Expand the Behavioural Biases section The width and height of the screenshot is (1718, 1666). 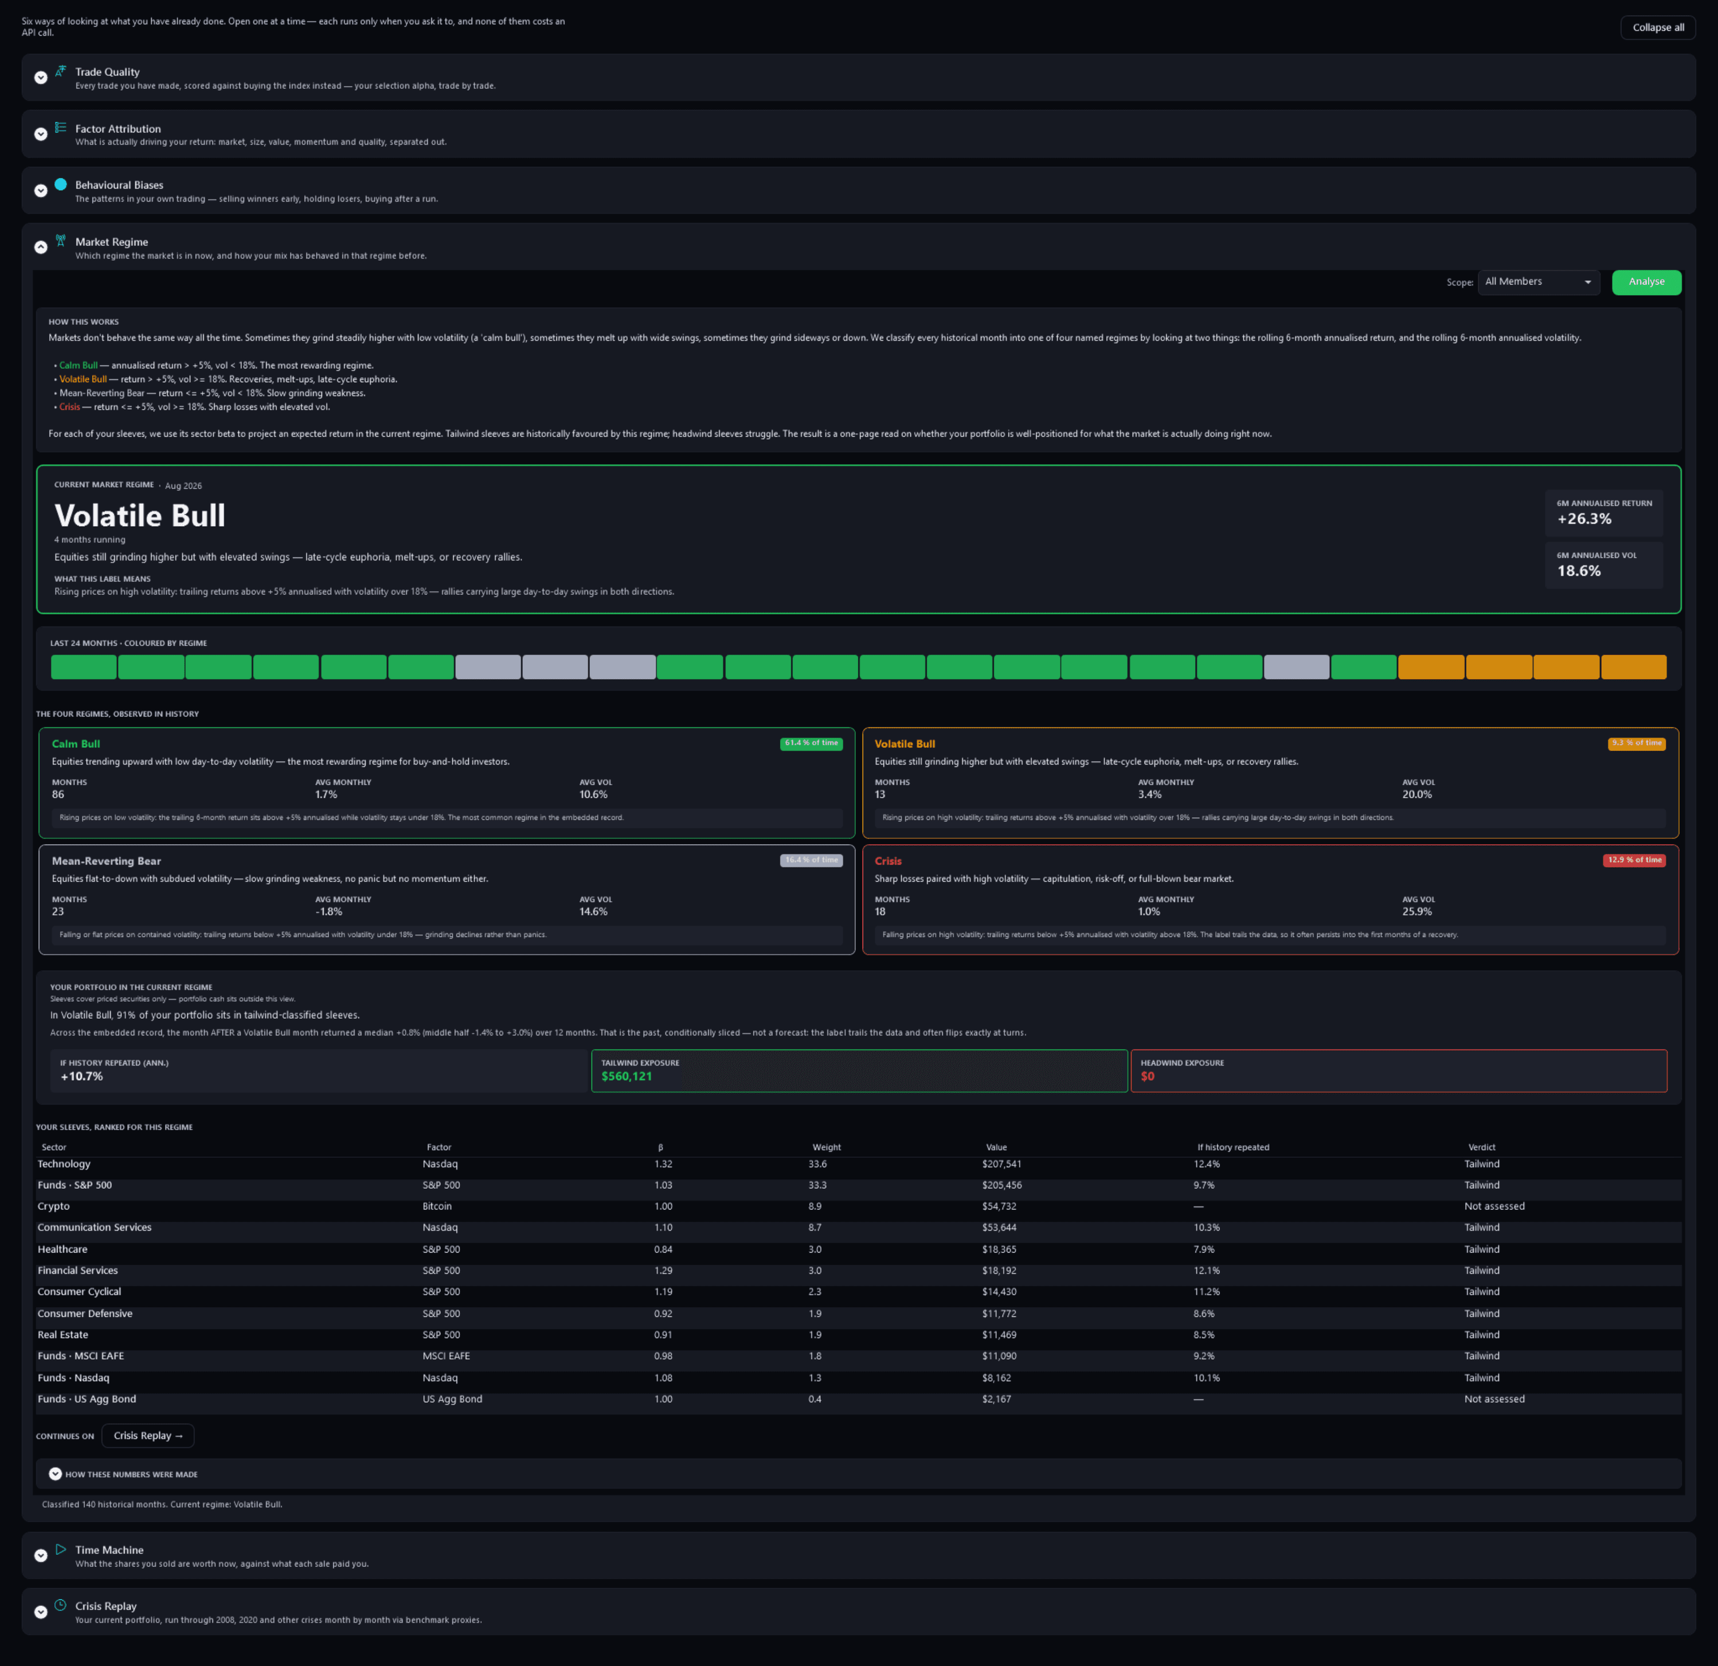[40, 191]
